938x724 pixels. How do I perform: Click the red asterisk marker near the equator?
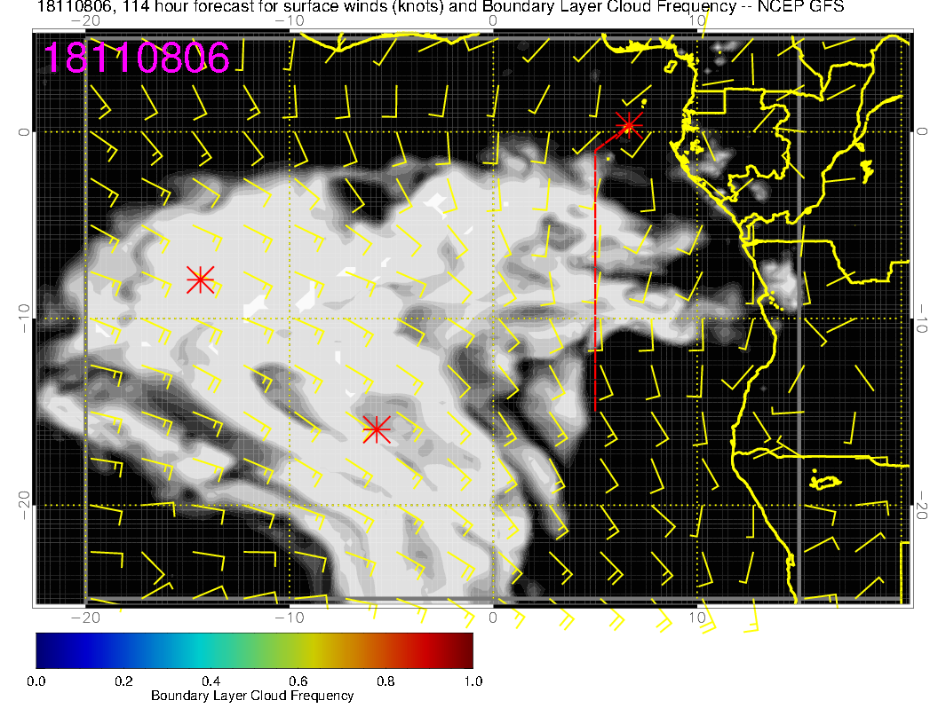click(x=629, y=124)
